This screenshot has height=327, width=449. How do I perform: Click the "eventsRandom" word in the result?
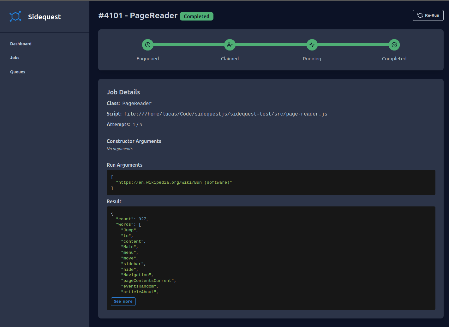click(139, 286)
